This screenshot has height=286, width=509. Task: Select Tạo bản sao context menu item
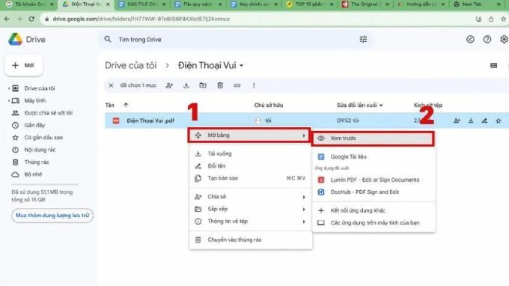click(251, 178)
